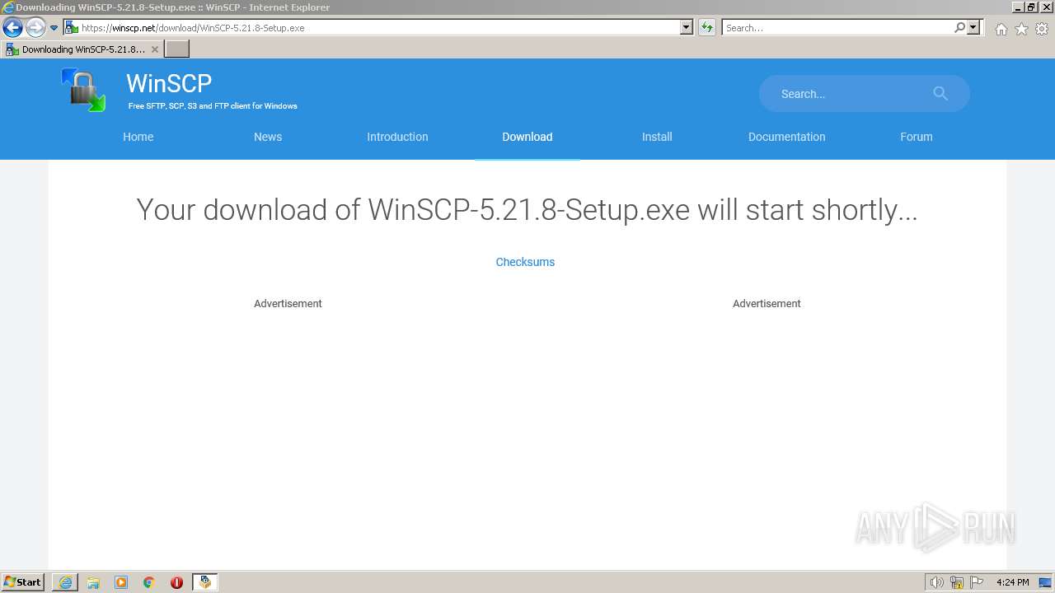Open the file explorer taskbar icon
The width and height of the screenshot is (1055, 593).
click(93, 582)
